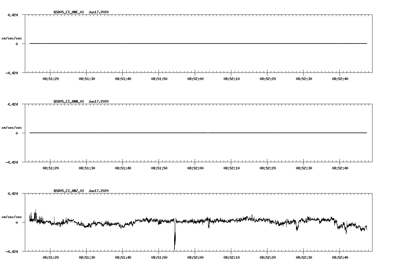The width and height of the screenshot is (393, 268).
Task: Click the 08:51:20 tick label under HNE plot
Action: (x=51, y=79)
